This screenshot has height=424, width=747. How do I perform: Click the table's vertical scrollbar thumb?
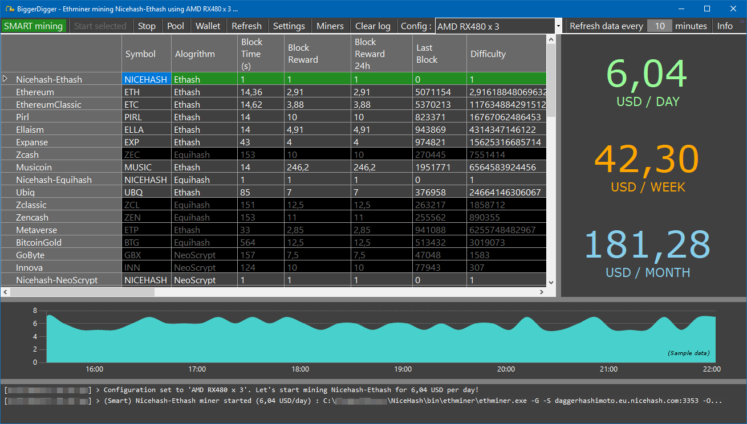[551, 81]
